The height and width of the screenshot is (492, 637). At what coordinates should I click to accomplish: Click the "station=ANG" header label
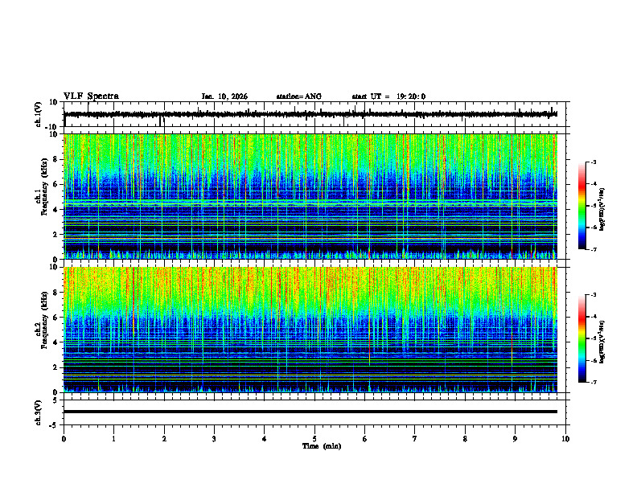pos(298,96)
